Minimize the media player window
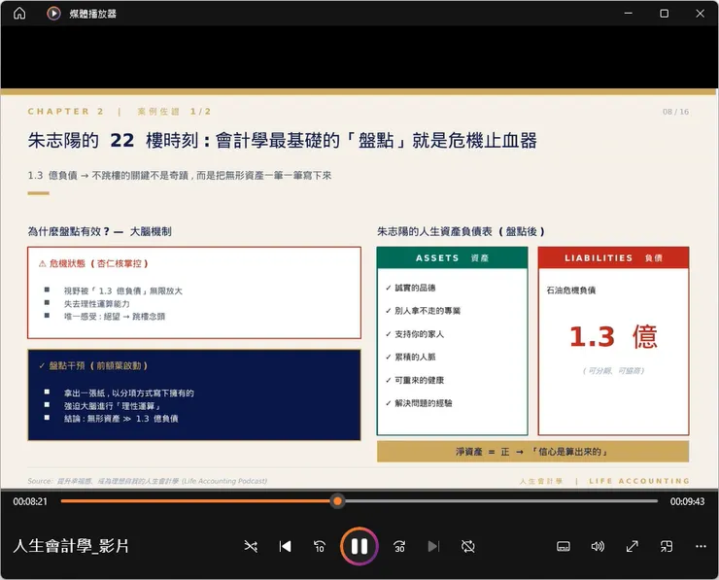Screen dimensions: 719x580 point(629,14)
